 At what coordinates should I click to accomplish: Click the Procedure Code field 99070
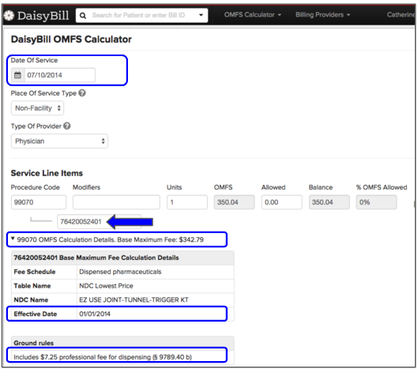click(39, 202)
